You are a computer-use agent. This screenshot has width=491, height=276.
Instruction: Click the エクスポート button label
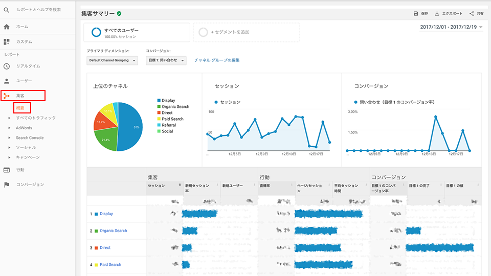coord(452,13)
